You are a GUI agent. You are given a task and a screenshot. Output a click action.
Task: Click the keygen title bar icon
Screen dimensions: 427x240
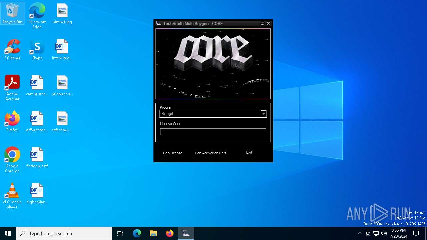point(159,23)
